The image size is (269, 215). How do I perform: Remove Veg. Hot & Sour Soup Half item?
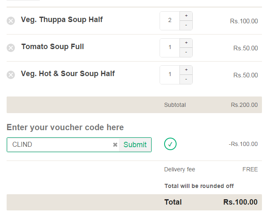tap(11, 75)
